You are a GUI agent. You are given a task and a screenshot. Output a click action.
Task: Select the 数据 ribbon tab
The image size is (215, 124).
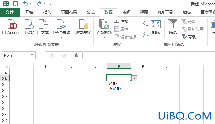(x=109, y=12)
